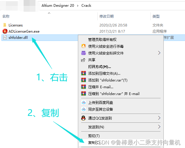Click WinRAR icon for 压缩到 "shfolder.rar" 并 E-mail

84,94
